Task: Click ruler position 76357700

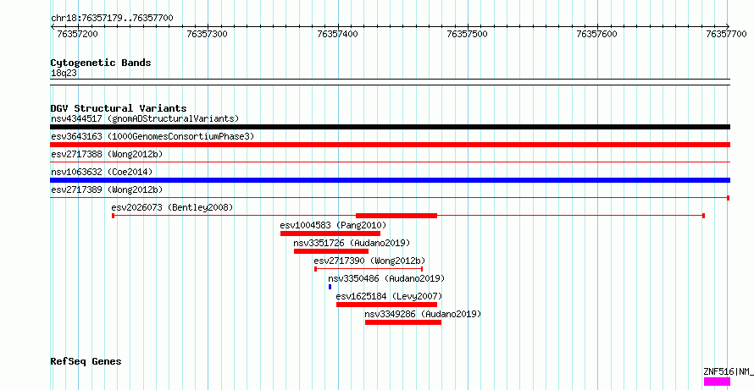Action: pos(727,34)
